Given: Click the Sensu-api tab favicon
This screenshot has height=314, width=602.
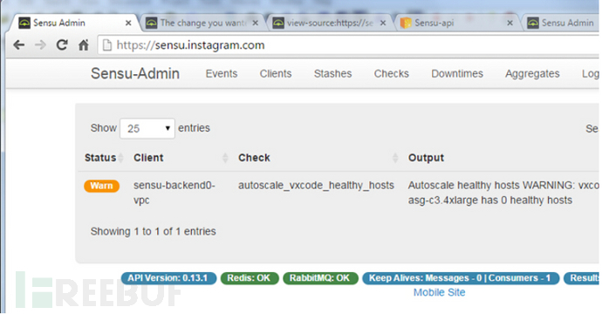Looking at the screenshot, I should click(x=406, y=23).
